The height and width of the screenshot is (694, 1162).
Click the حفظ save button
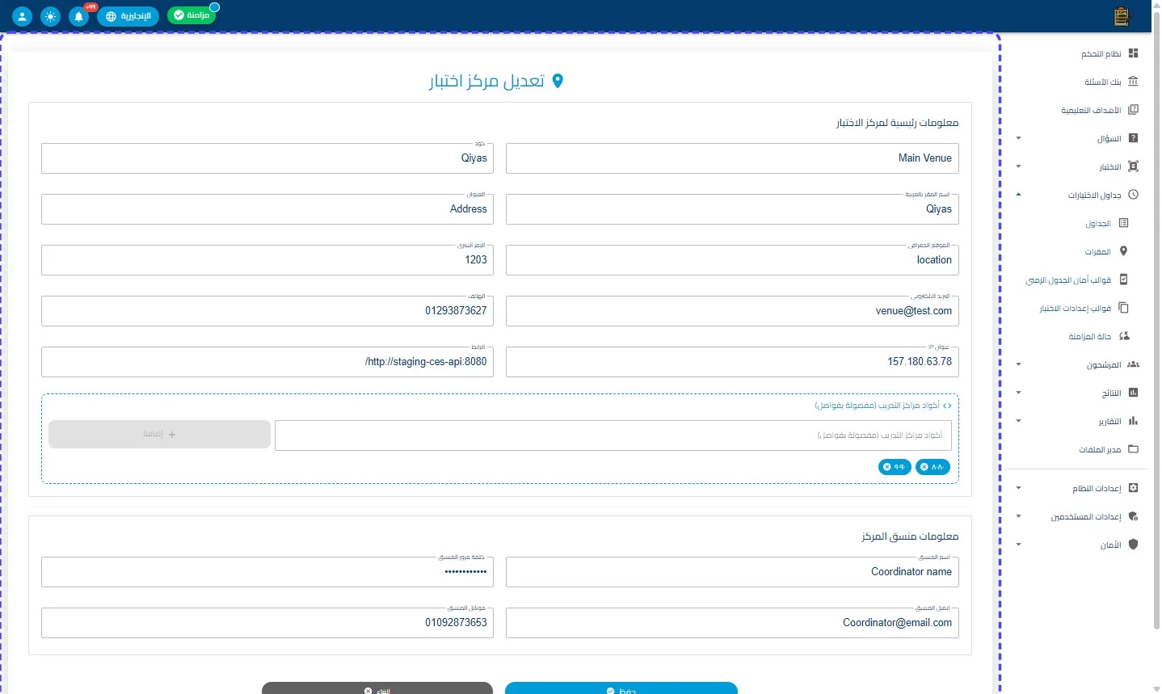pos(621,688)
